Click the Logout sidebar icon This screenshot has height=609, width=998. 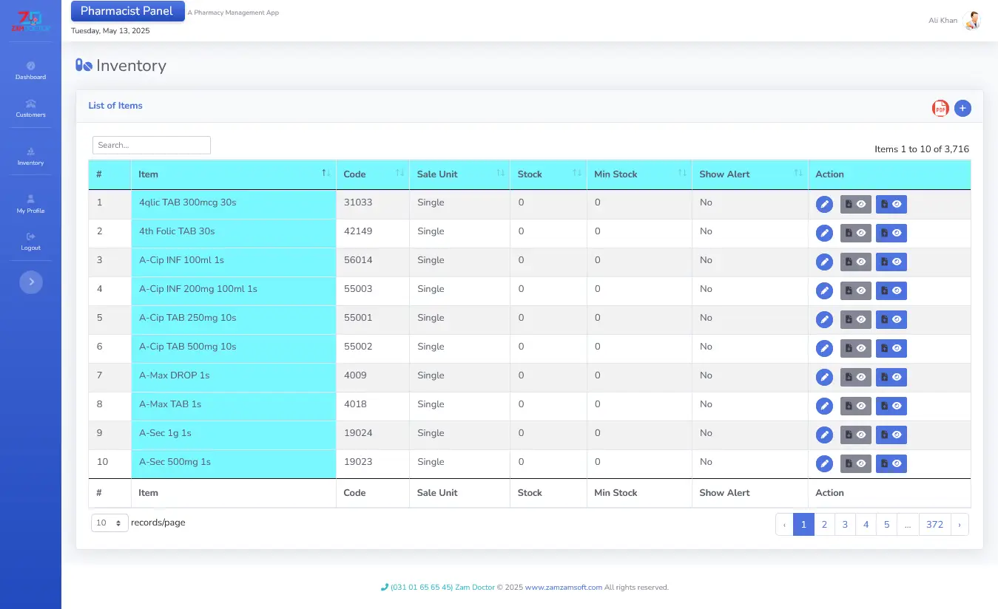[30, 242]
